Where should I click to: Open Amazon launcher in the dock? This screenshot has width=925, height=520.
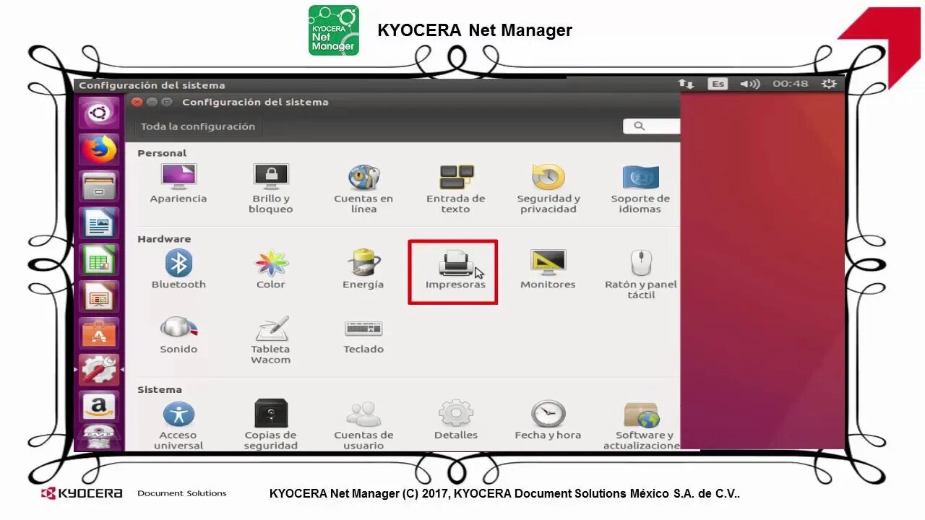pos(99,407)
